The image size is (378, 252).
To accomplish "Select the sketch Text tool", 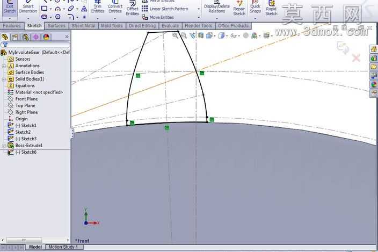I will click(x=84, y=9).
